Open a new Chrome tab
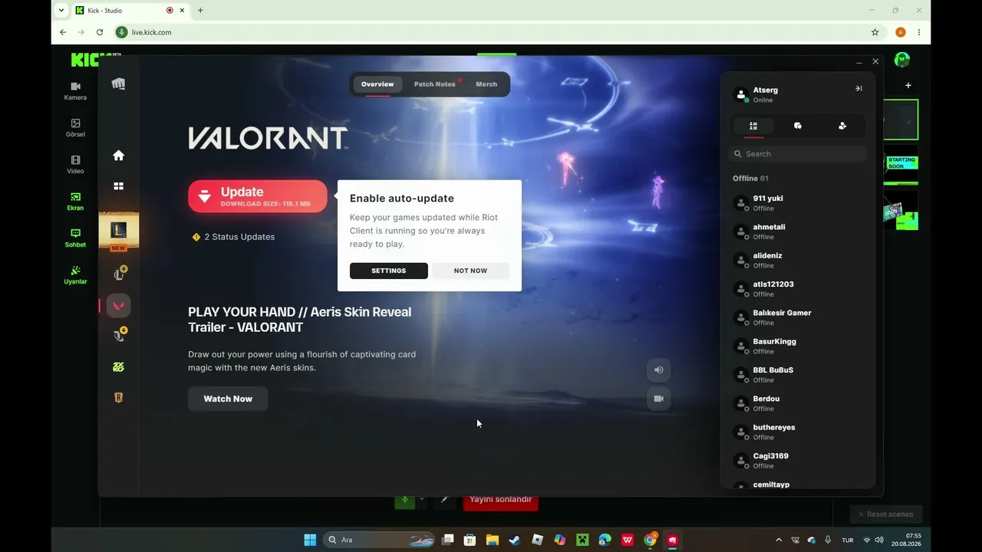Viewport: 982px width, 552px height. point(200,11)
